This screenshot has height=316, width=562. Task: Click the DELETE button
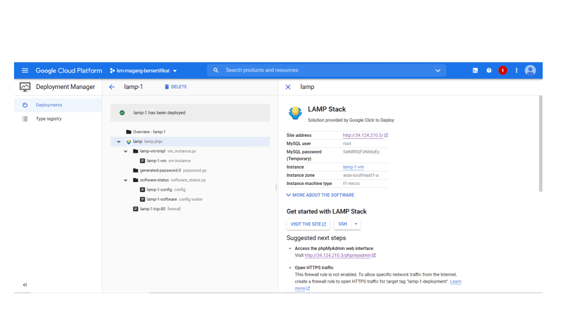click(176, 87)
